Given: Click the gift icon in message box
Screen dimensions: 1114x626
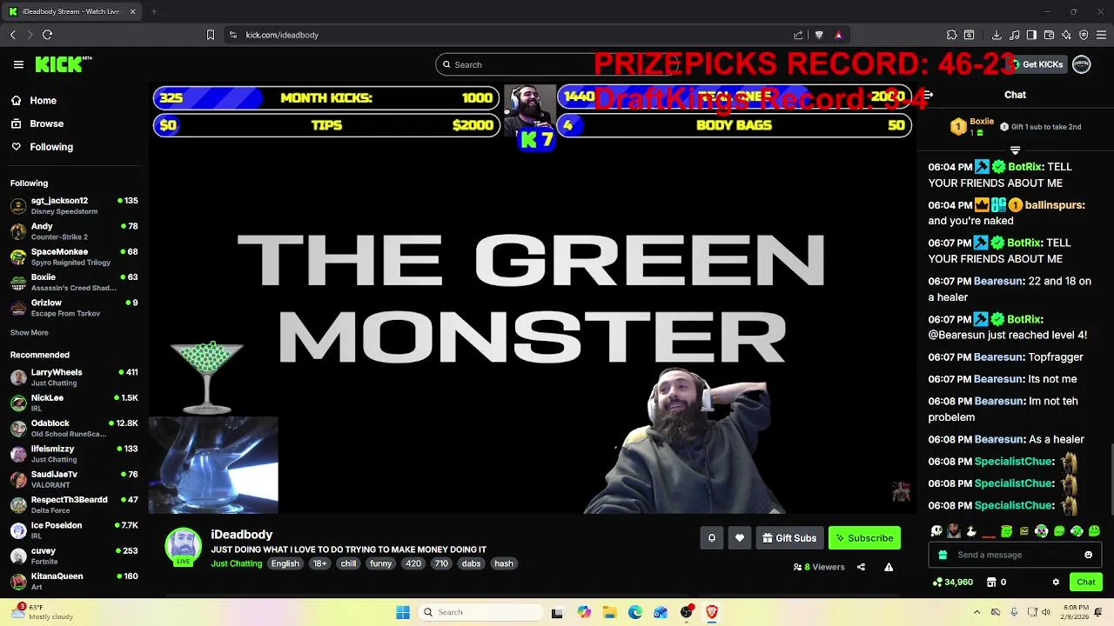Looking at the screenshot, I should (x=943, y=555).
